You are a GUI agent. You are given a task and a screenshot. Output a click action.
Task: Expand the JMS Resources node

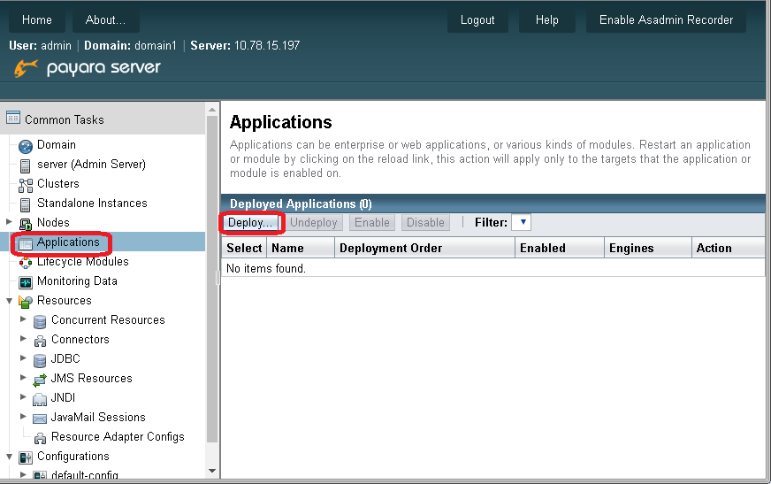23,377
